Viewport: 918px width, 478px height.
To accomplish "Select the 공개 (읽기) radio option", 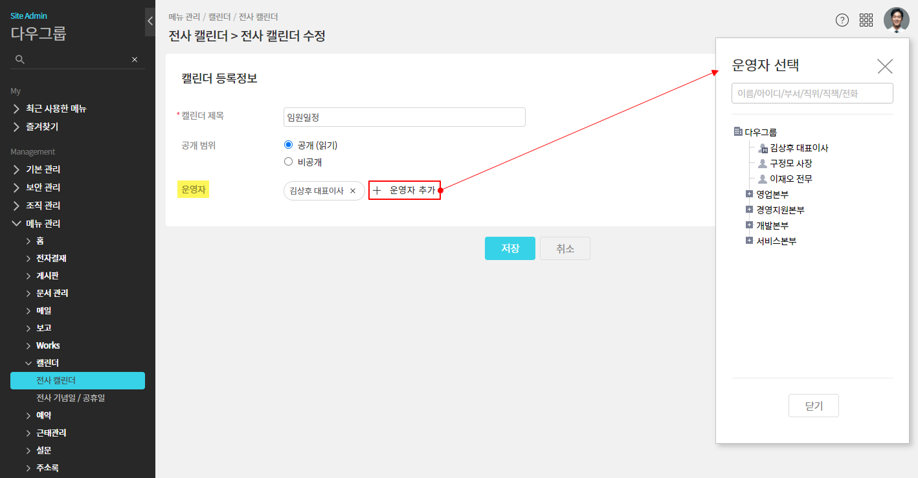I will tap(289, 145).
